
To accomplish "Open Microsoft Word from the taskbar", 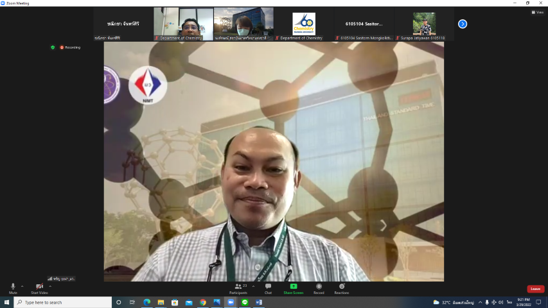I will tap(259, 302).
